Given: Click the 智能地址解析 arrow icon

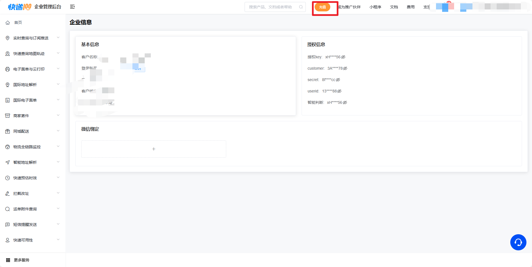Looking at the screenshot, I should [8, 162].
